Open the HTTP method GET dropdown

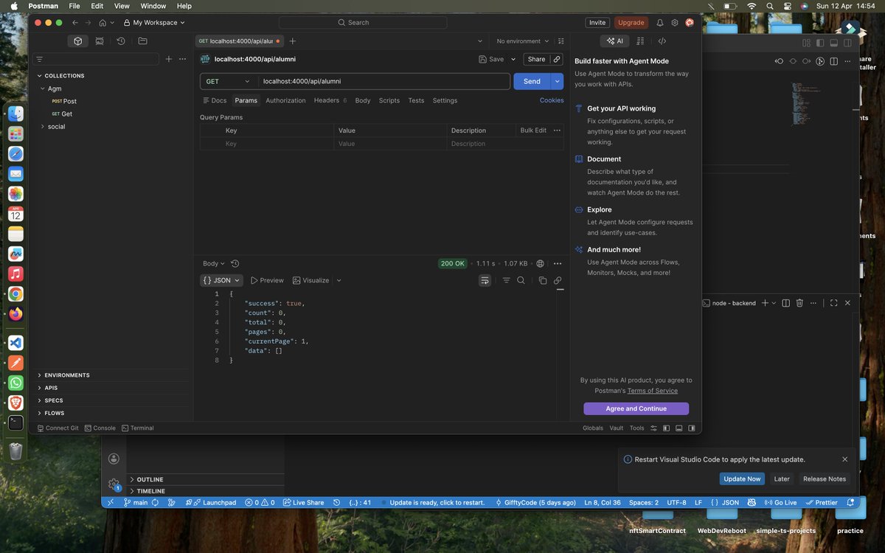click(x=228, y=81)
